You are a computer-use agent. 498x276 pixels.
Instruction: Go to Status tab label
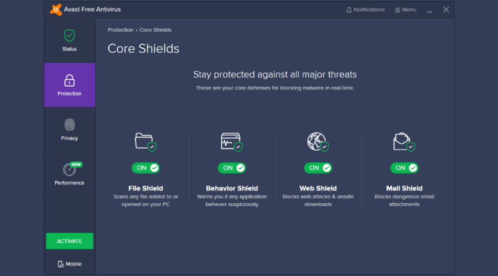click(69, 49)
